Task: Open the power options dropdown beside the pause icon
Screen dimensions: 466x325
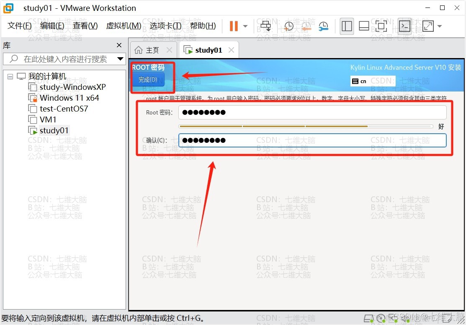Action: [x=245, y=26]
